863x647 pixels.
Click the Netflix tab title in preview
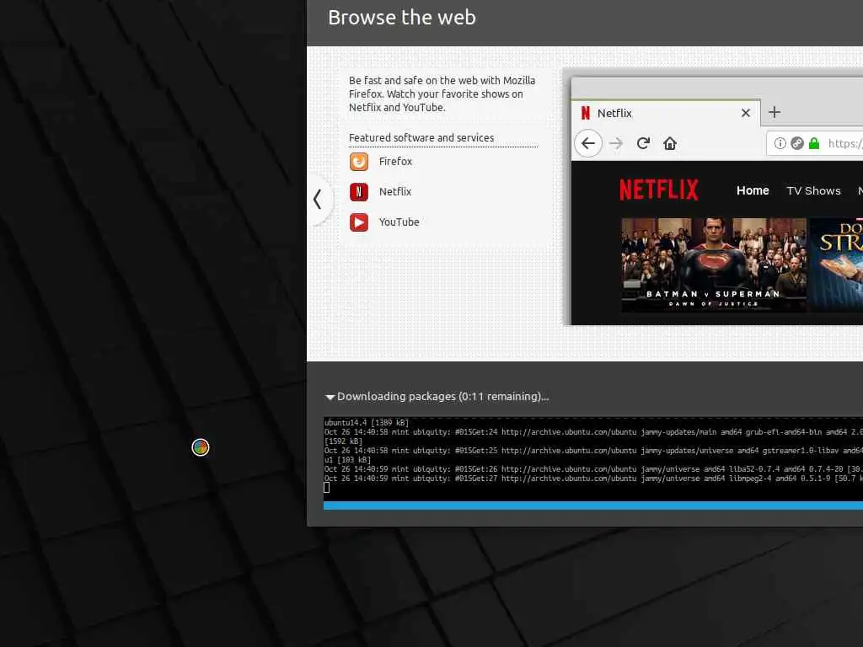[x=614, y=113]
